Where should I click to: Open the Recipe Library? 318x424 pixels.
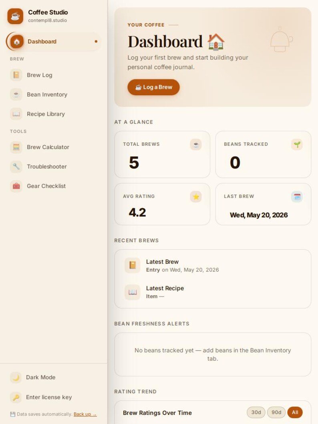tap(53, 114)
